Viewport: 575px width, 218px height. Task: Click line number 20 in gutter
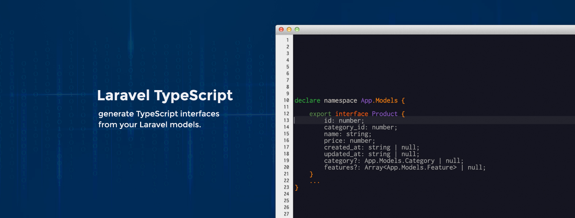coord(286,167)
